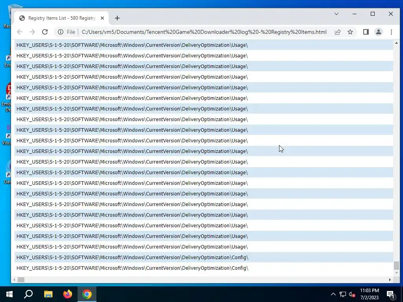
Task: Click the vertical scrollbar down arrow
Action: 396,273
